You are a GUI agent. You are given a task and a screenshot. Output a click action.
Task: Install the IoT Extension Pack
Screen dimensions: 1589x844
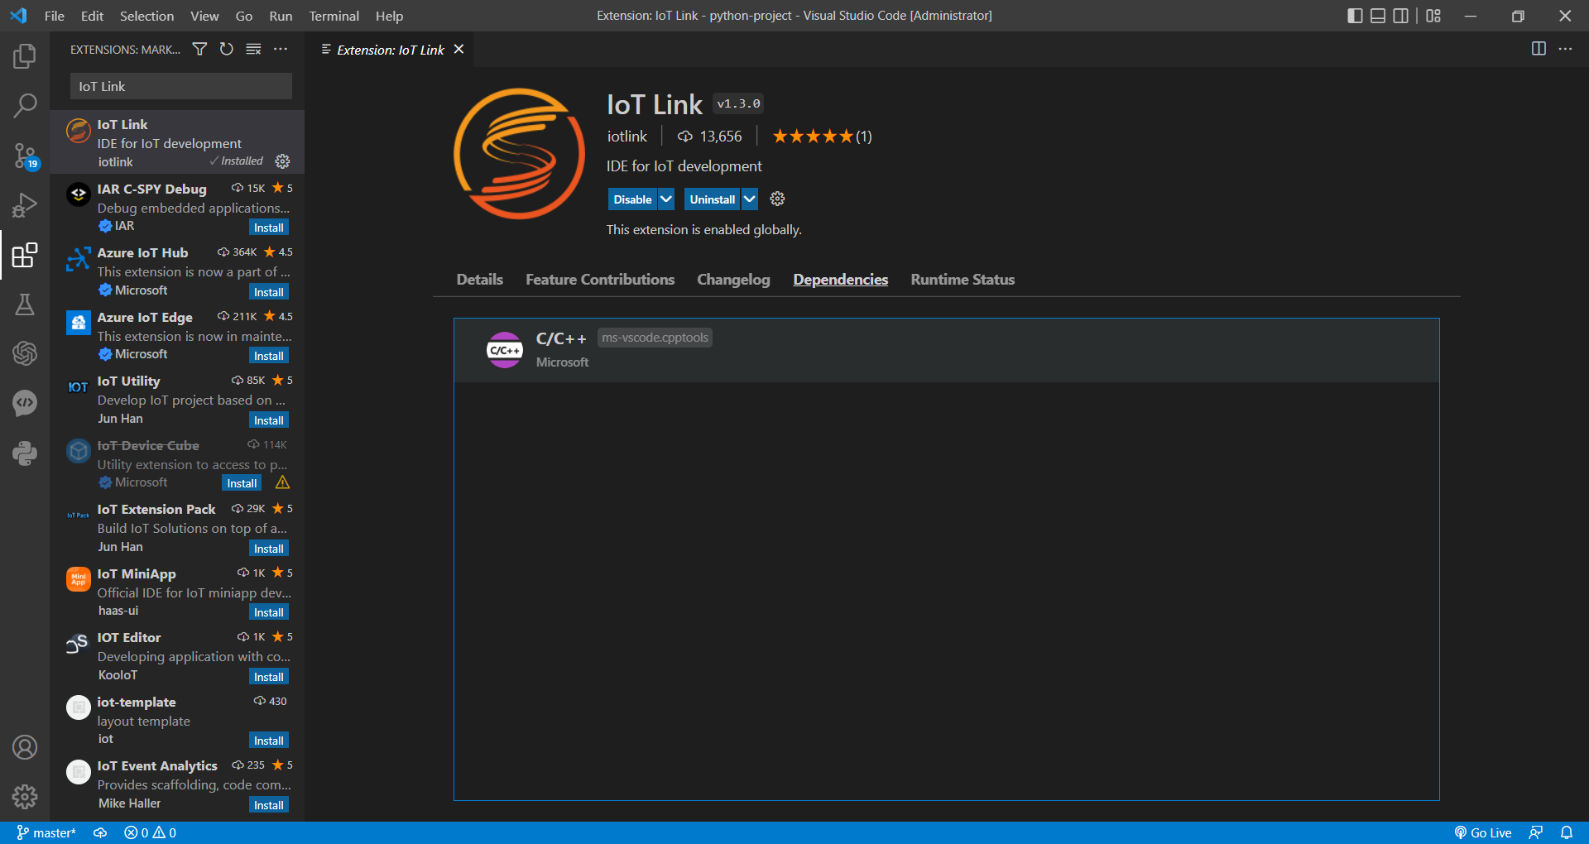[x=269, y=549]
